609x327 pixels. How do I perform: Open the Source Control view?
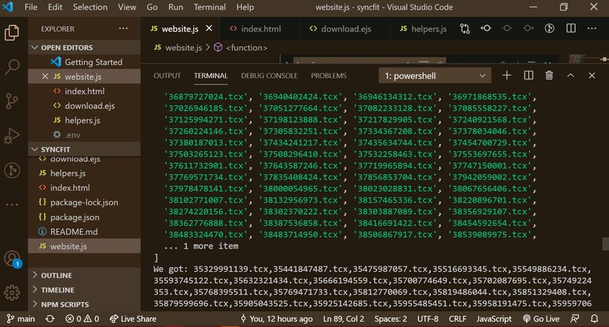pyautogui.click(x=11, y=101)
